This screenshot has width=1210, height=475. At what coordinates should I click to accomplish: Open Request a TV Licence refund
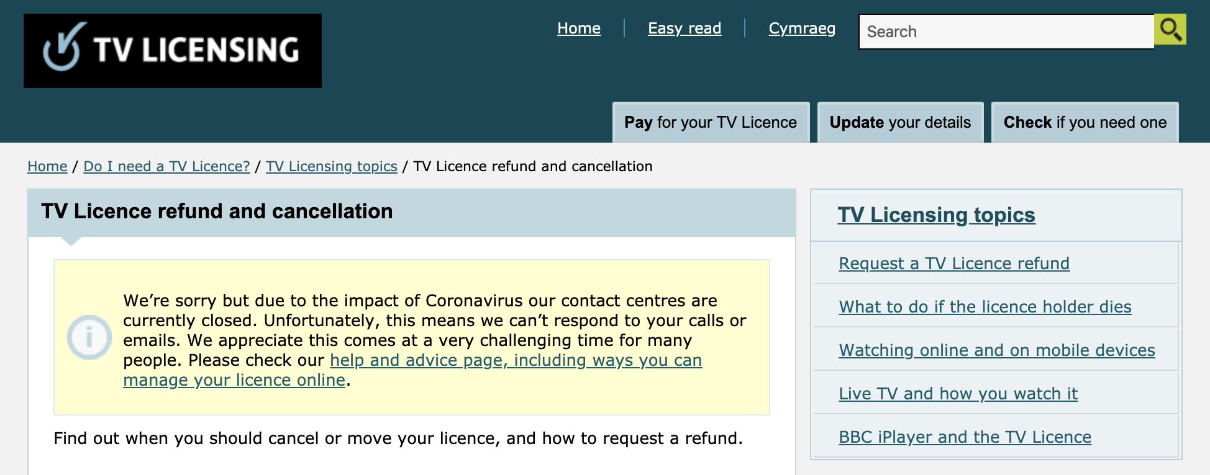point(954,264)
